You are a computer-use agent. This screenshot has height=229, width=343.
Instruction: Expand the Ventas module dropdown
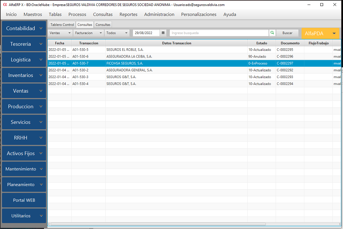point(60,33)
